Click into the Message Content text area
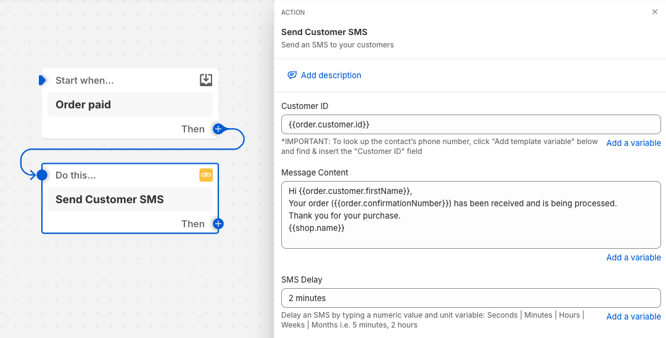Image resolution: width=666 pixels, height=338 pixels. click(x=471, y=215)
